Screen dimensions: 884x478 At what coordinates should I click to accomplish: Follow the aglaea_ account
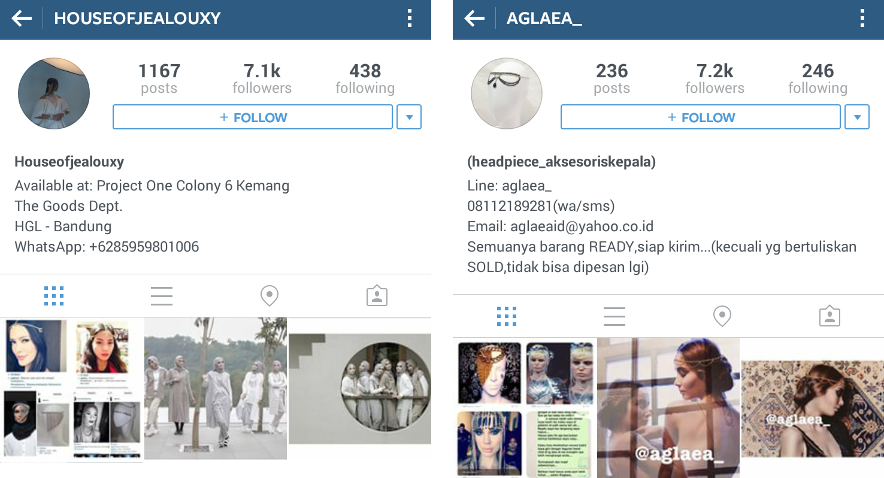701,117
